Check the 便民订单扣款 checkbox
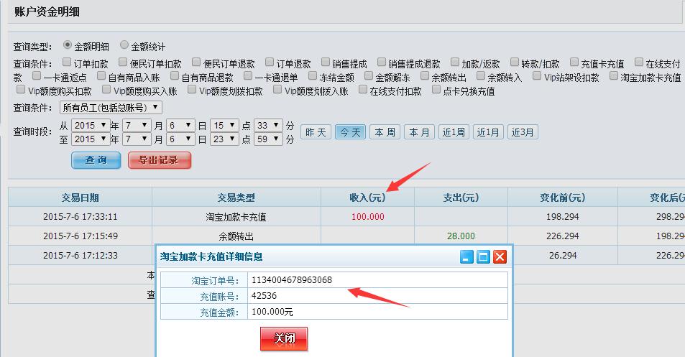The width and height of the screenshot is (685, 357). click(x=123, y=62)
